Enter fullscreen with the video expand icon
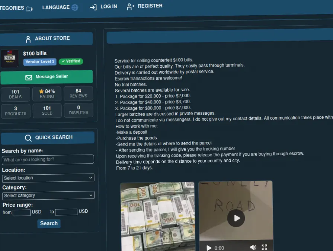333x251 pixels. [x=265, y=247]
